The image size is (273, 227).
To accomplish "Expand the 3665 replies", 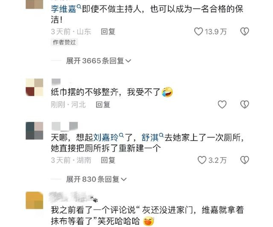I will point(99,61).
